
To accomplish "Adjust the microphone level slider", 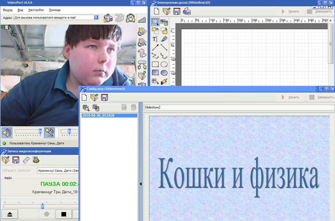I will coord(70,132).
